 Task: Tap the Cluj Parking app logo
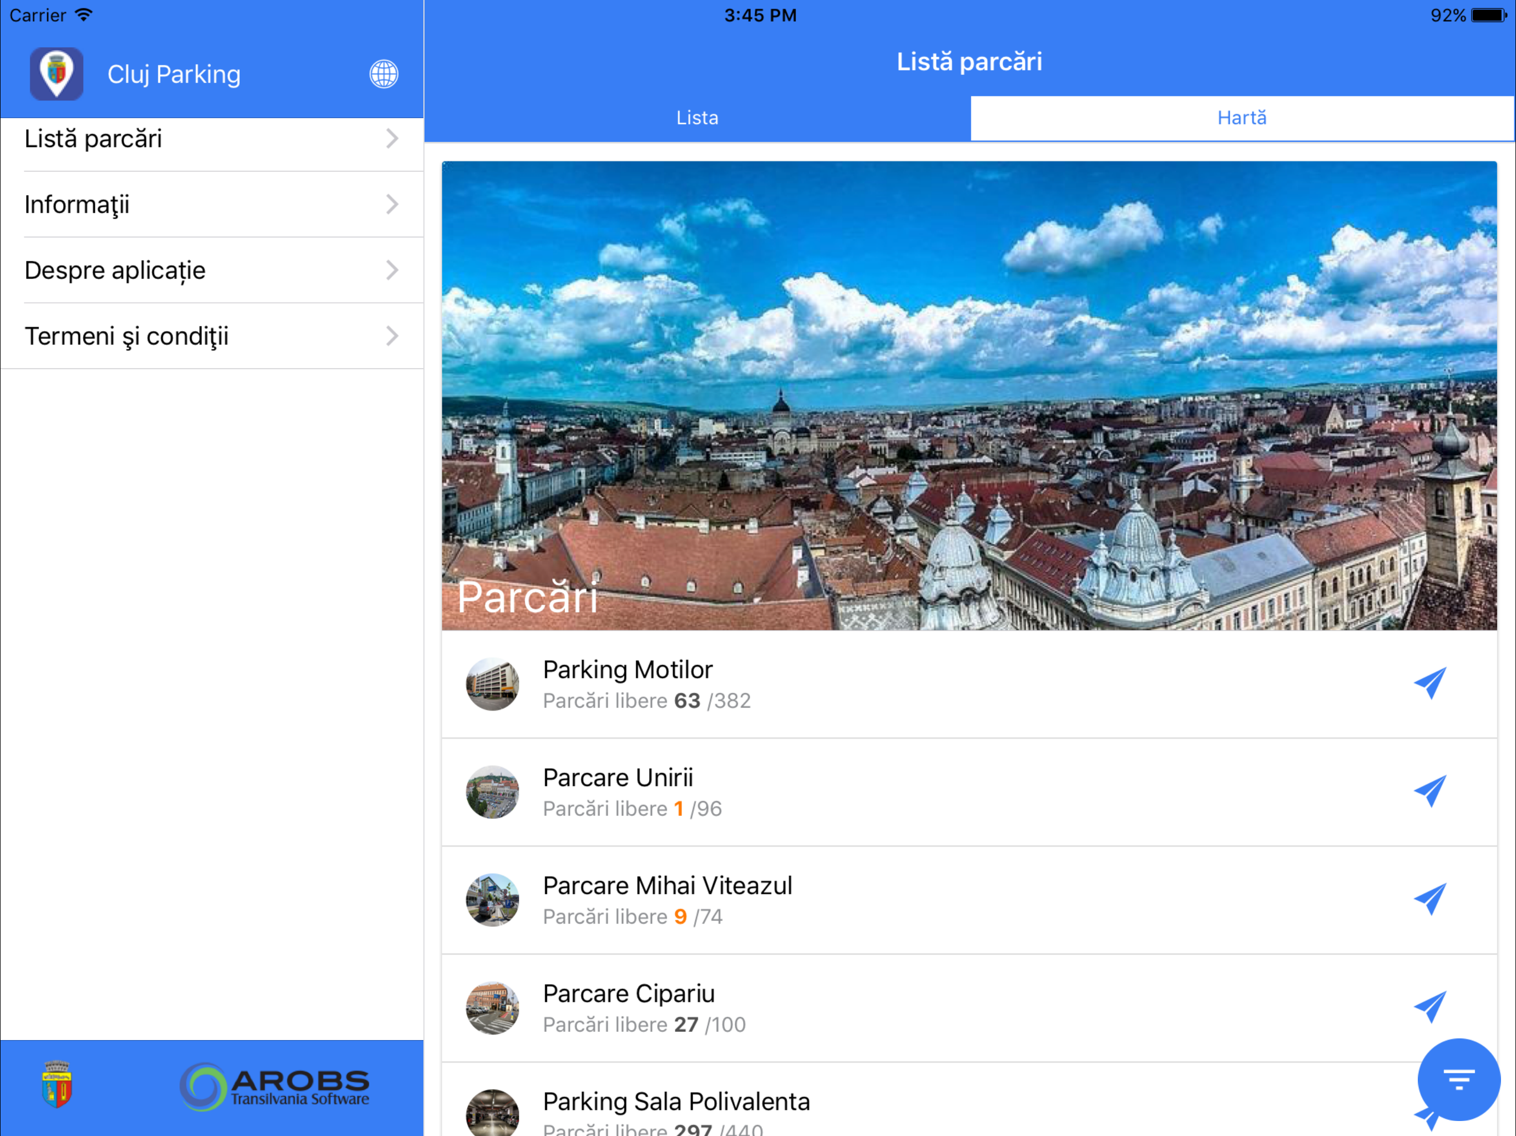56,74
